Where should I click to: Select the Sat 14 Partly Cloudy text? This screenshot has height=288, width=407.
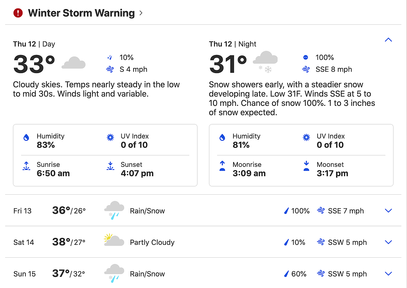click(x=152, y=242)
